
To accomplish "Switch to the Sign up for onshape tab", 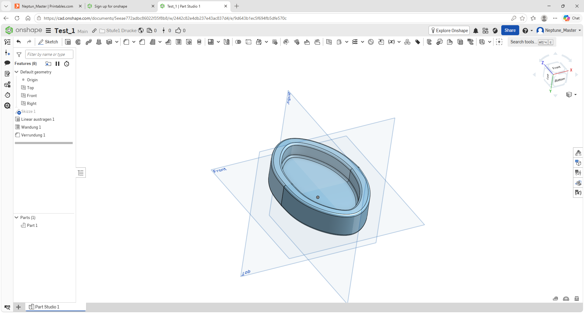I will [x=121, y=6].
